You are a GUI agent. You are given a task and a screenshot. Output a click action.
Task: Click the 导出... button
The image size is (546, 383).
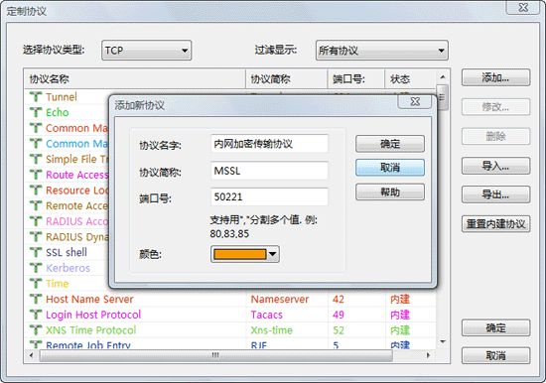pos(495,194)
